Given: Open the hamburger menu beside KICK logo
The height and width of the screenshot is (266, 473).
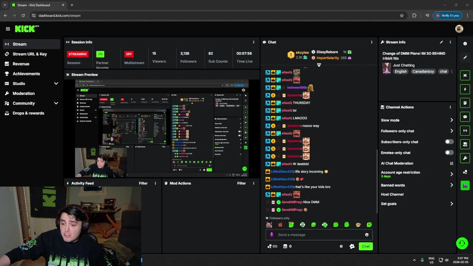Looking at the screenshot, I should point(8,29).
